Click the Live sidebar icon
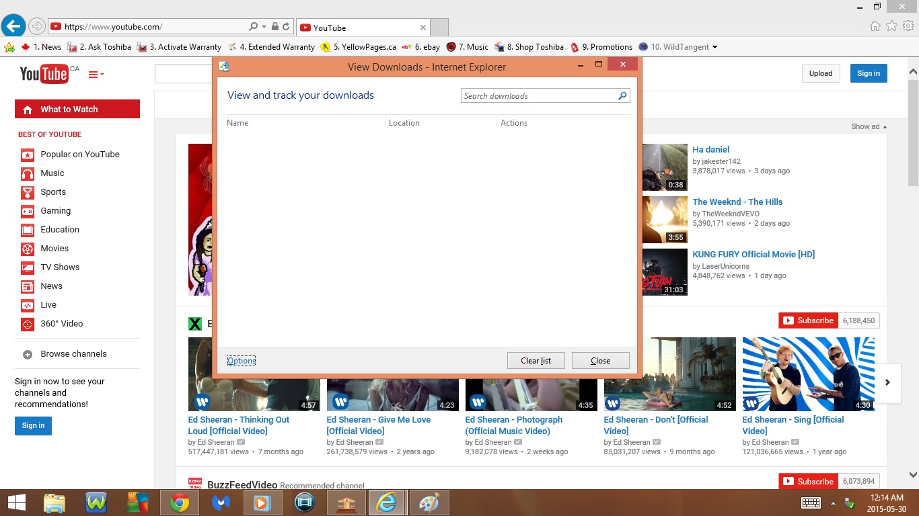The height and width of the screenshot is (516, 919). (28, 305)
